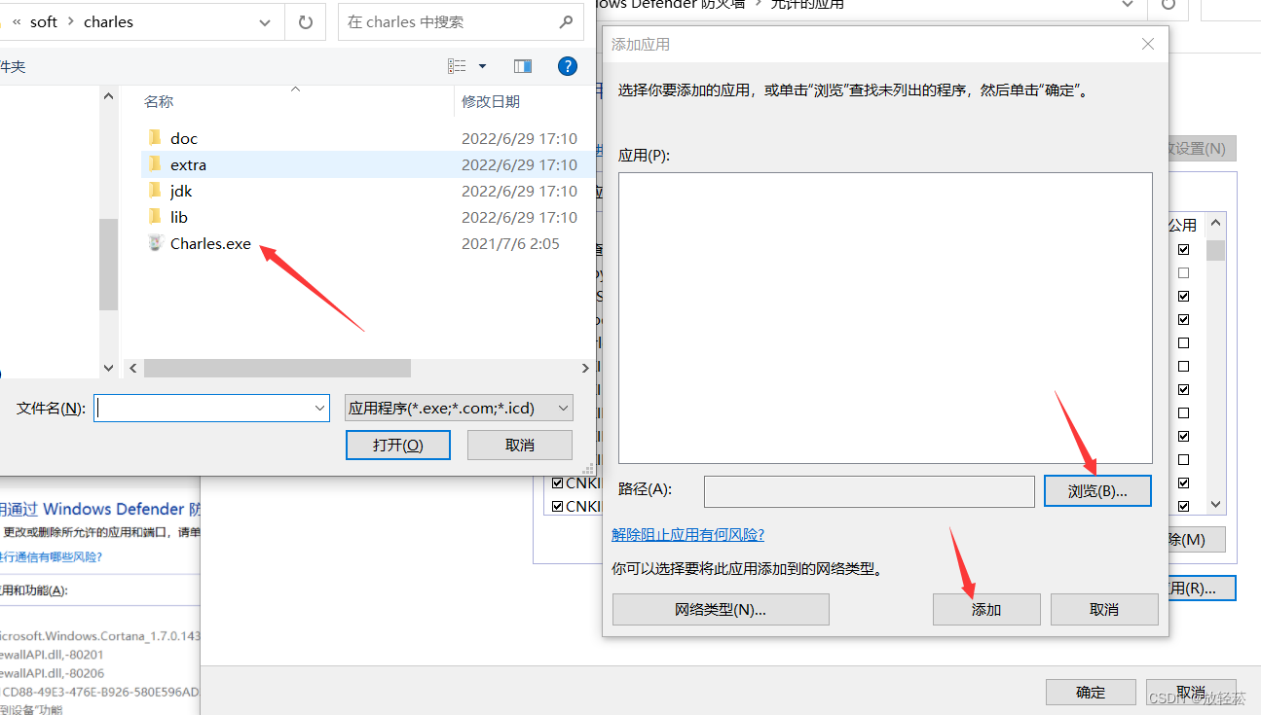
Task: Cancel the 添加应用 dialog
Action: point(1104,610)
